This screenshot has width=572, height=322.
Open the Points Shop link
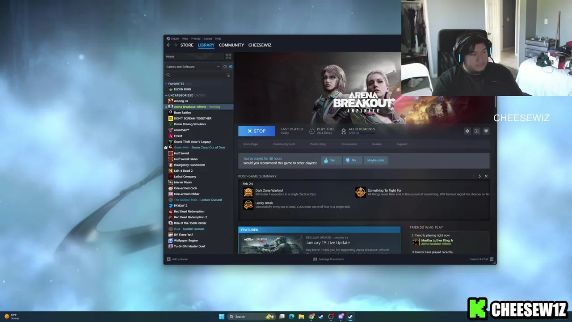click(318, 144)
